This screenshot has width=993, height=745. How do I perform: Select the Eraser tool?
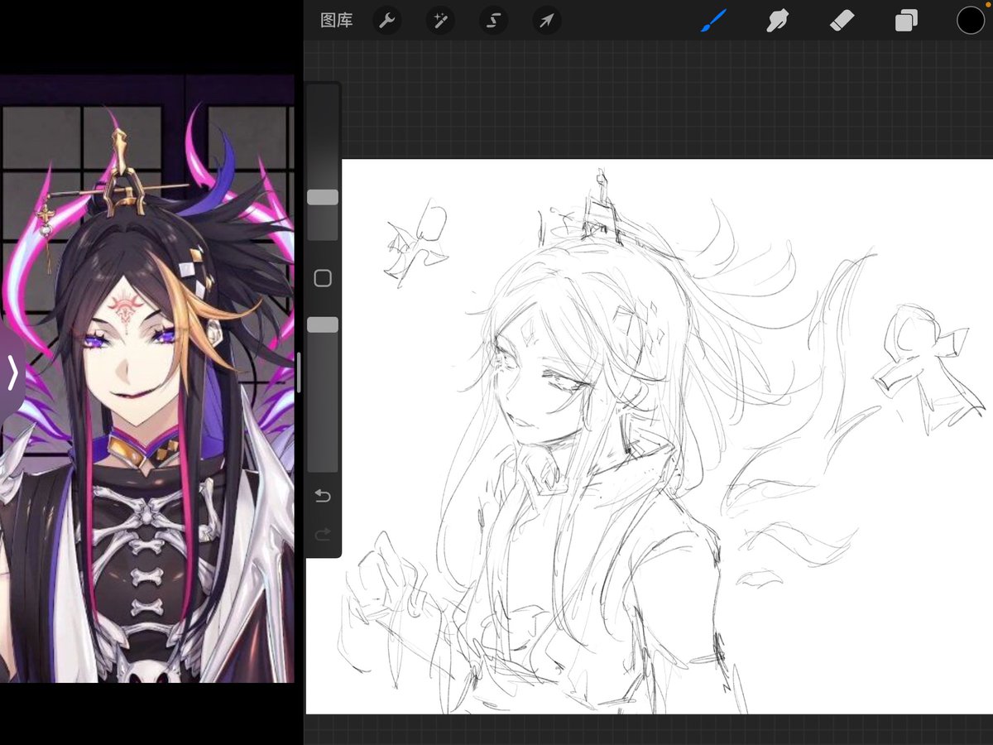pyautogui.click(x=841, y=21)
